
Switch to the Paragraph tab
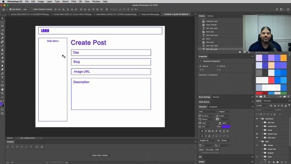[x=213, y=107]
